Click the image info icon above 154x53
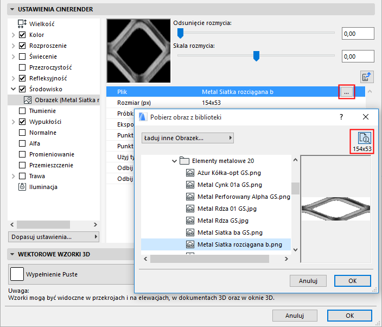Screen dimensions: 382x327 point(364,139)
